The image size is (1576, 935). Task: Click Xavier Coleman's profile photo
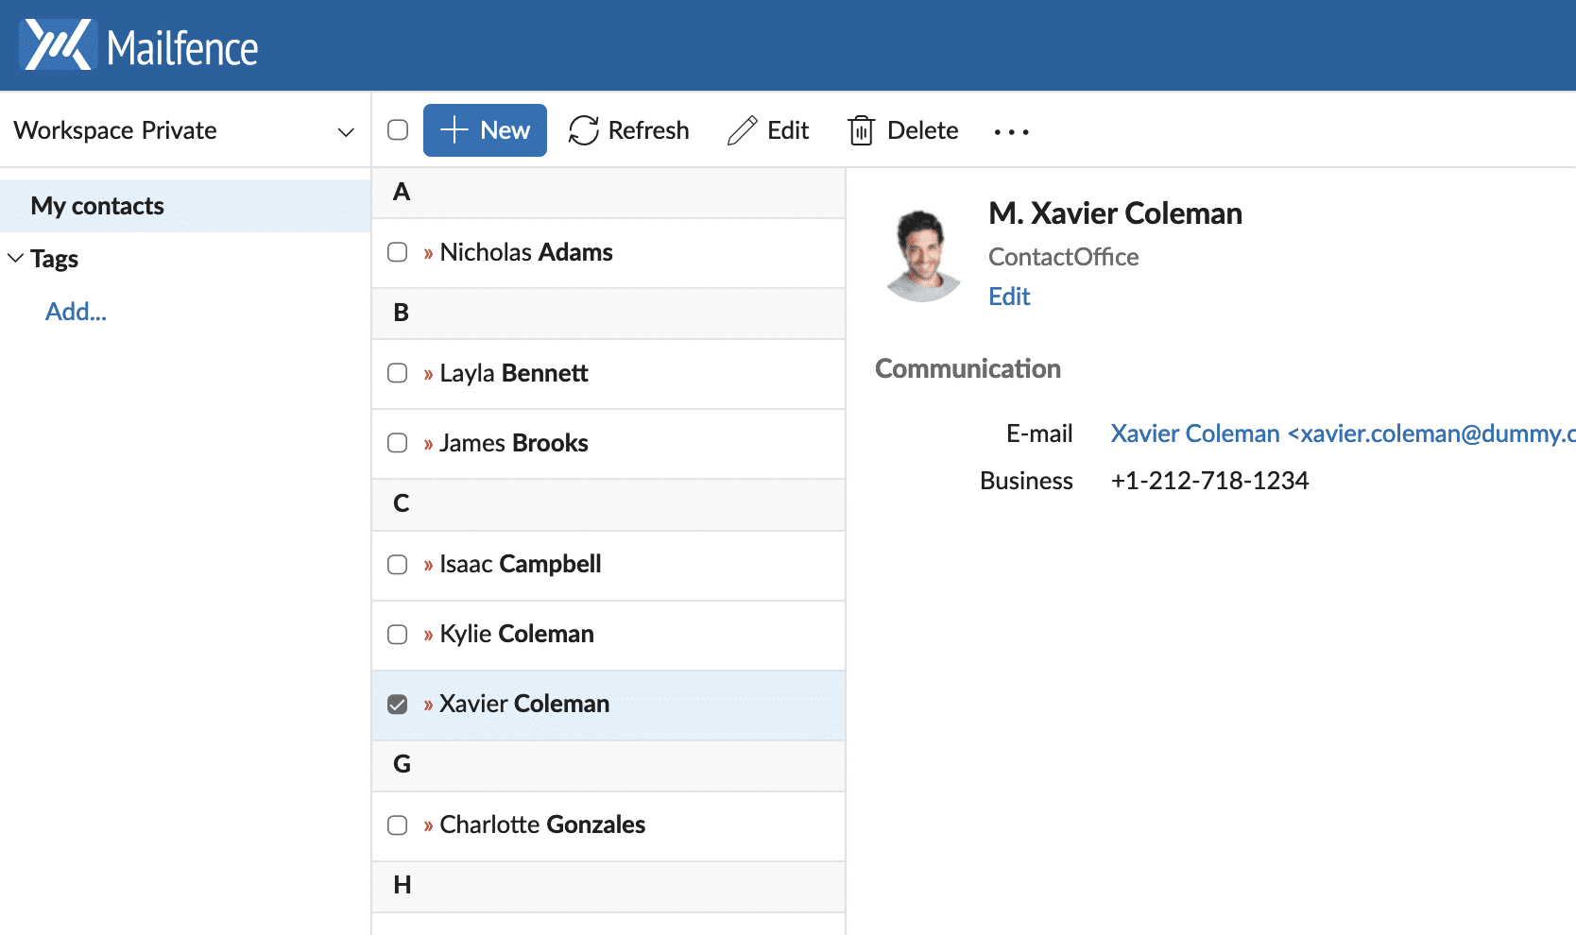pyautogui.click(x=922, y=255)
